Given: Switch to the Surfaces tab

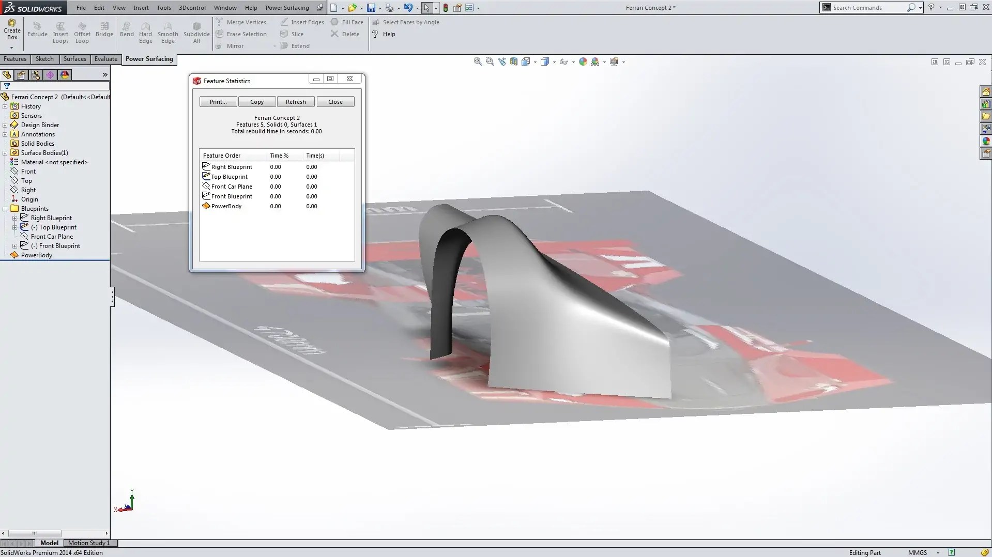Looking at the screenshot, I should pyautogui.click(x=74, y=59).
